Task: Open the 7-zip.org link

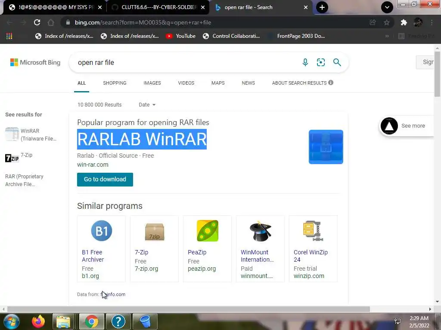Action: (x=146, y=269)
